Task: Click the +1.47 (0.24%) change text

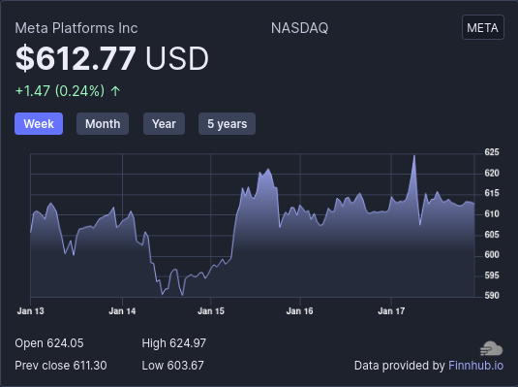Action: (x=60, y=91)
